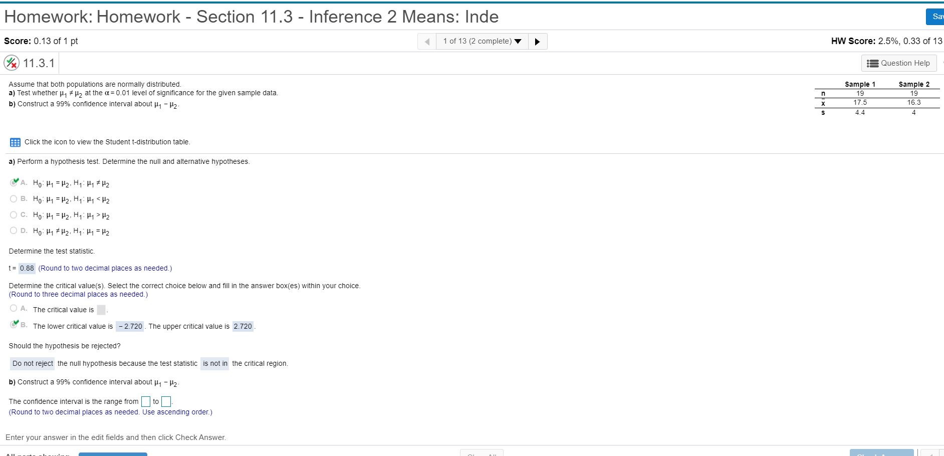Open the Student t-distribution table icon

pyautogui.click(x=15, y=142)
